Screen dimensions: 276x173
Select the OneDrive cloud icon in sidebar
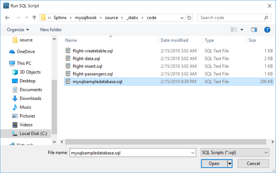pyautogui.click(x=12, y=52)
